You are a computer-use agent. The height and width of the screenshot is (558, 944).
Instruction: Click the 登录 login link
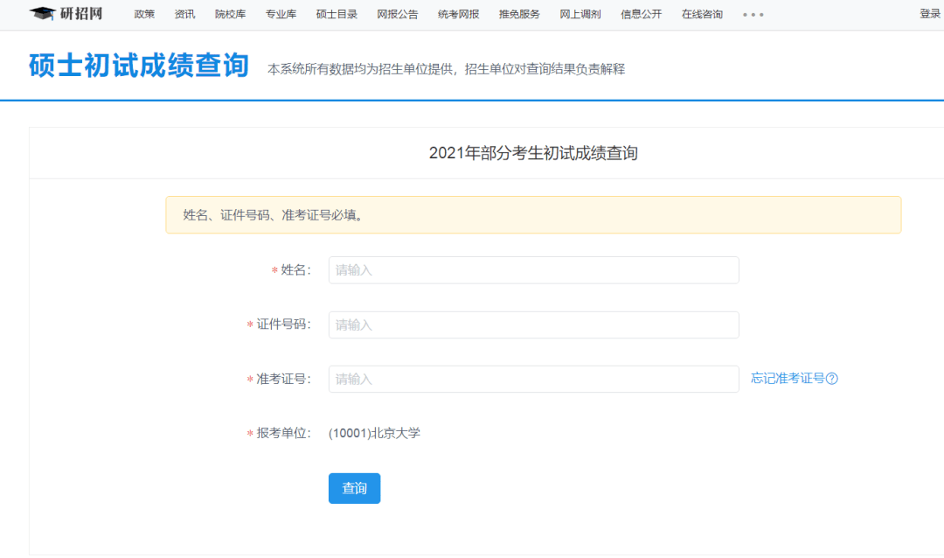929,14
